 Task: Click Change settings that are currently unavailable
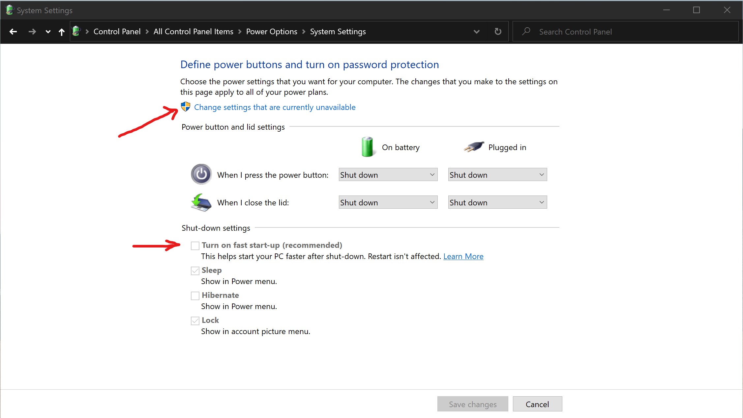tap(275, 107)
